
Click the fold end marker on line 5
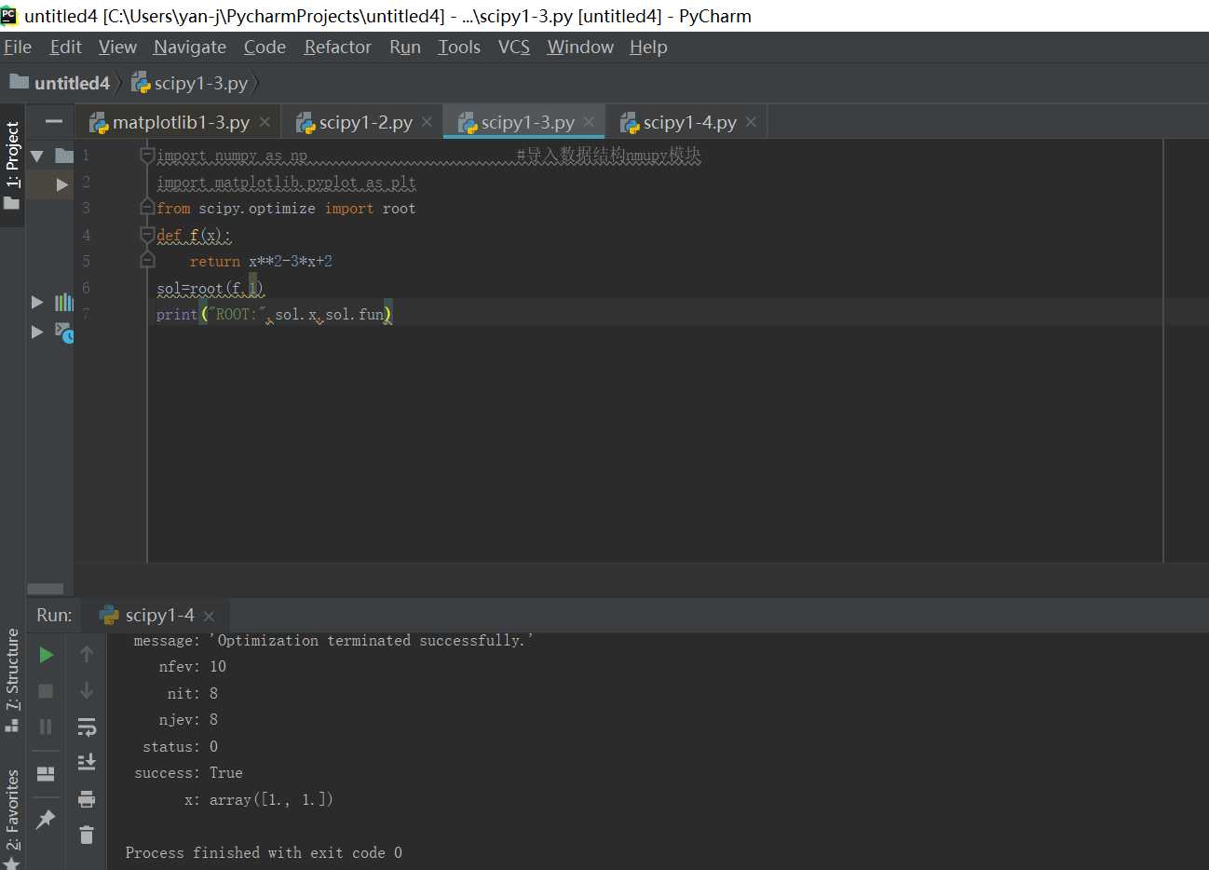pos(147,260)
